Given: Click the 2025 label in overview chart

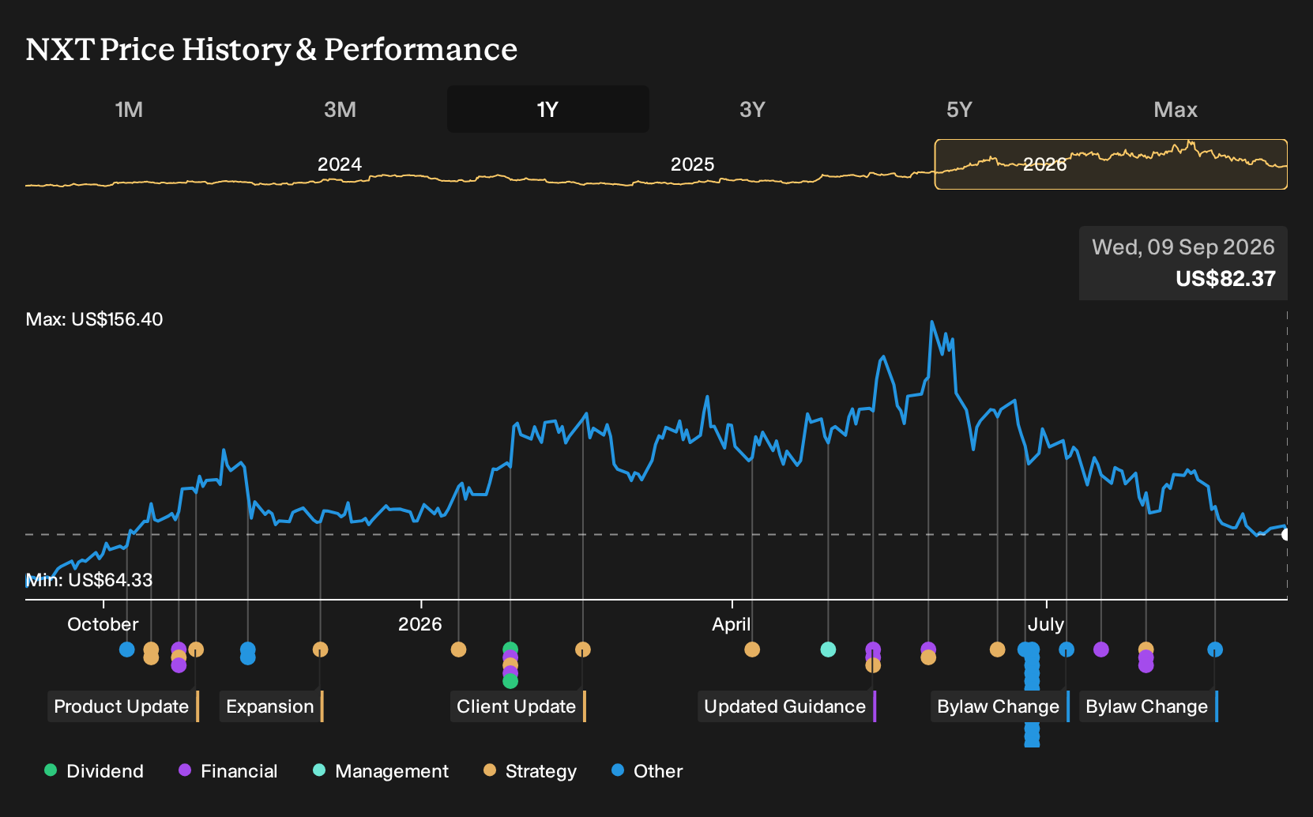Looking at the screenshot, I should 693,164.
